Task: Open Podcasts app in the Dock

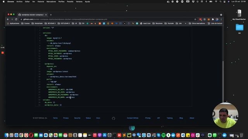Action: click(x=100, y=135)
